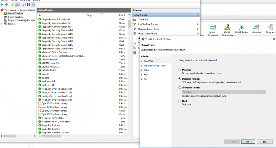This screenshot has height=148, width=276.
Task: Click the İleri > button in the wizard
Action: pyautogui.click(x=248, y=141)
